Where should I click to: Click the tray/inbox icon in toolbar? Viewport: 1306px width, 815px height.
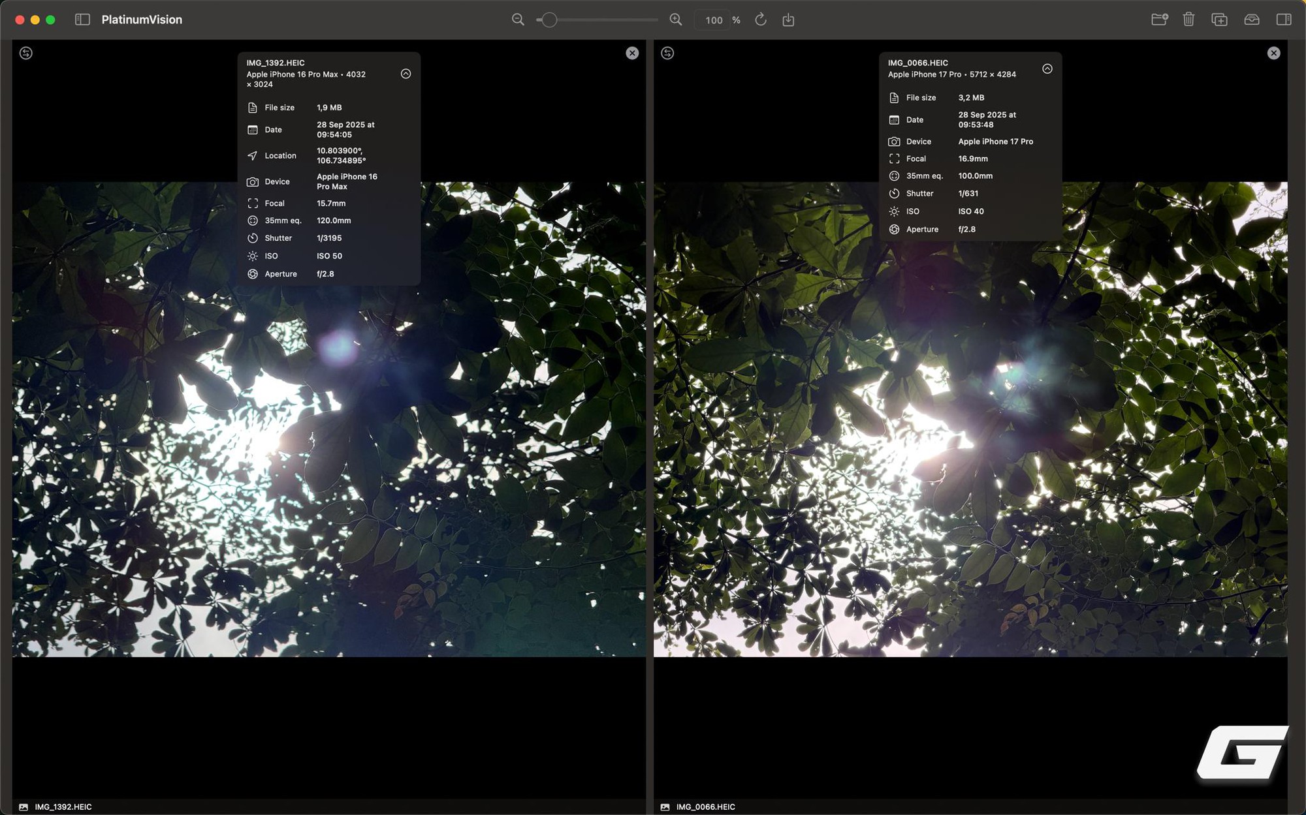point(1251,20)
